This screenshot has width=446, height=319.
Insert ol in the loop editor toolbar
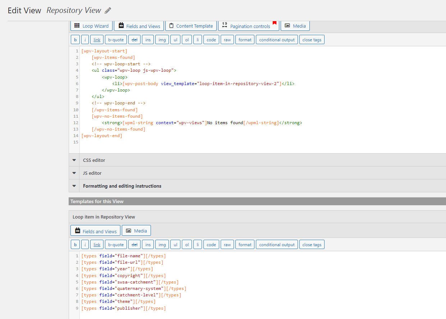coord(187,40)
